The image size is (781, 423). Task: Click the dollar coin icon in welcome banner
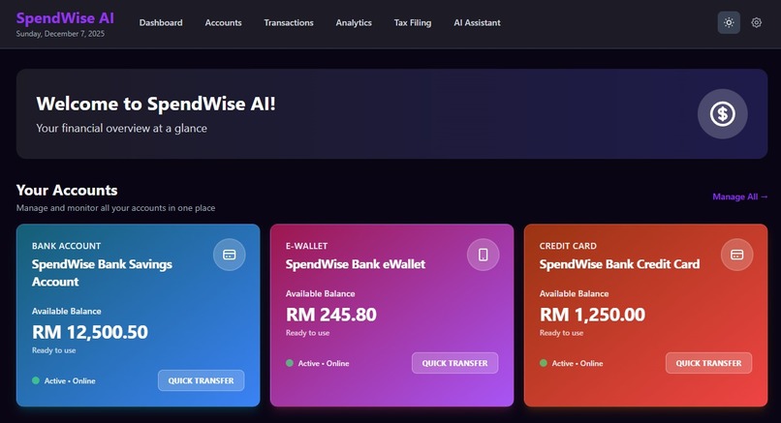(x=722, y=114)
